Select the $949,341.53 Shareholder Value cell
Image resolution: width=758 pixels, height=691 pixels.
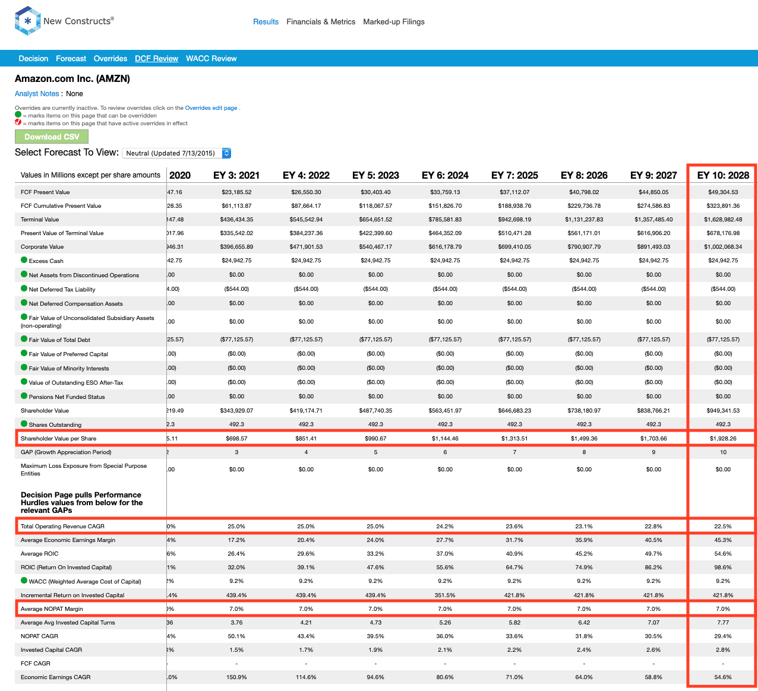tap(723, 411)
